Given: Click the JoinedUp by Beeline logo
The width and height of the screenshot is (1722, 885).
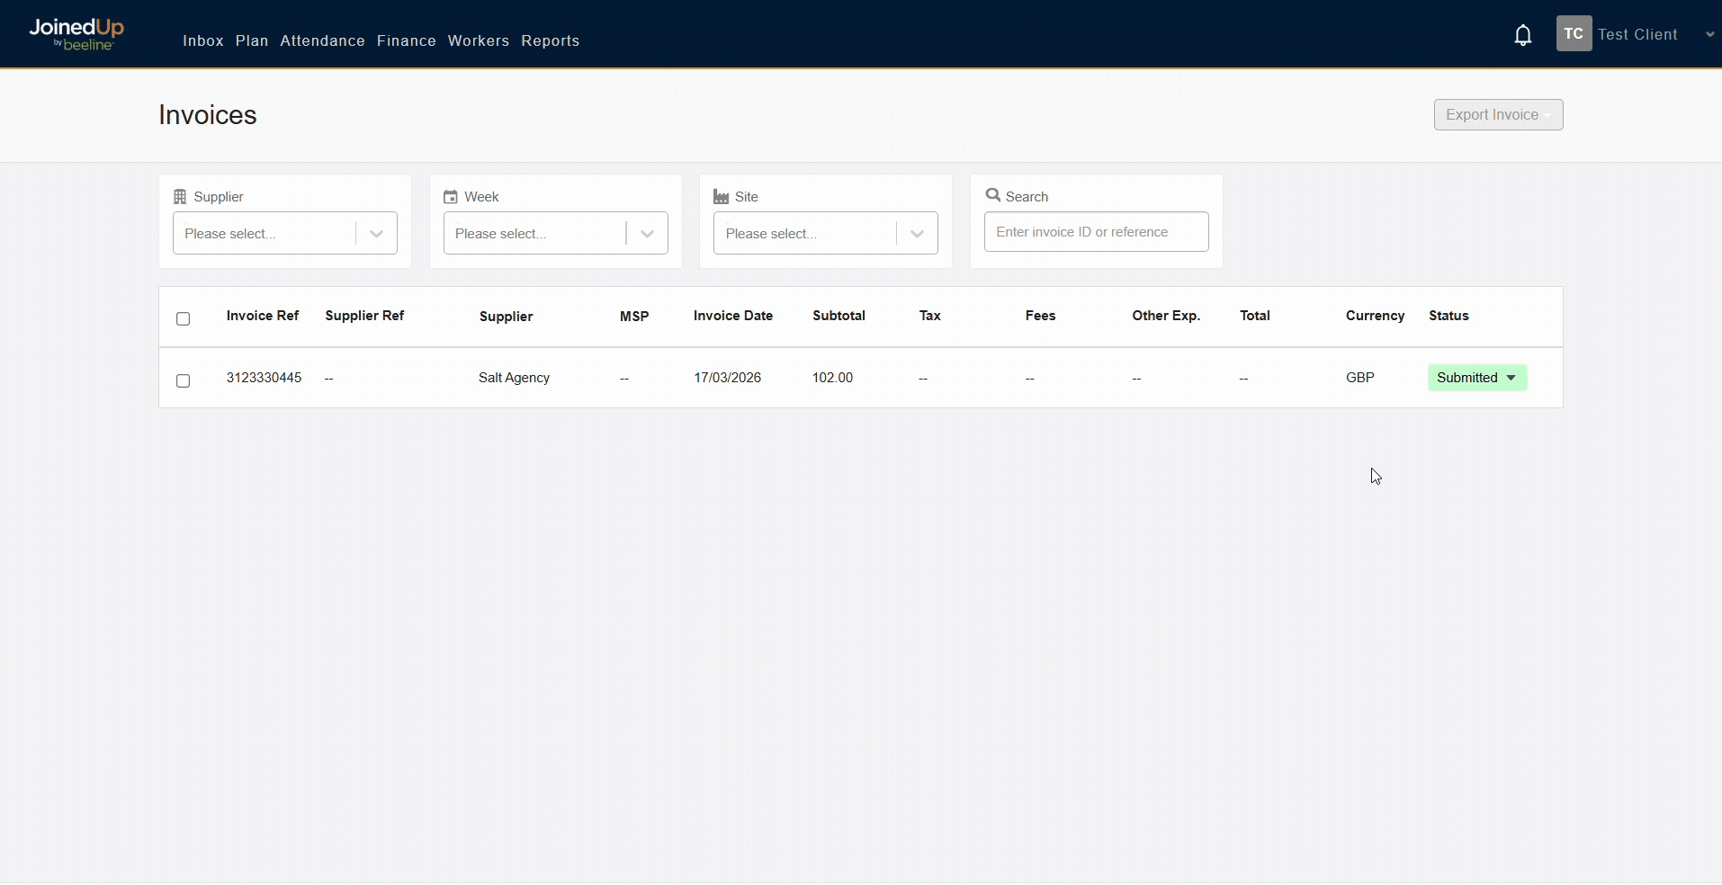Looking at the screenshot, I should coord(76,34).
